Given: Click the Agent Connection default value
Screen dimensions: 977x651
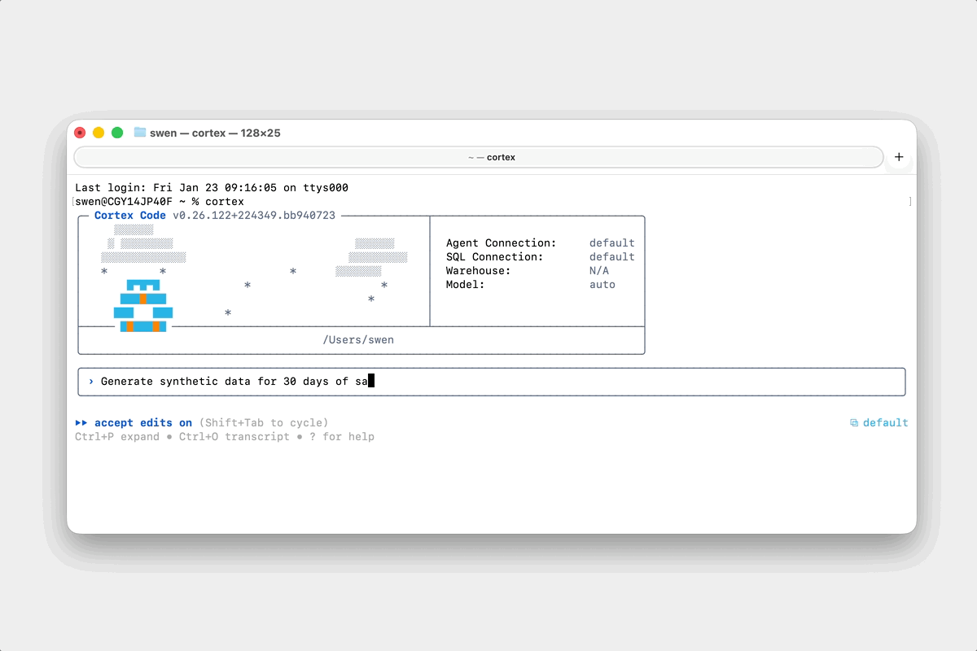Looking at the screenshot, I should coord(612,243).
